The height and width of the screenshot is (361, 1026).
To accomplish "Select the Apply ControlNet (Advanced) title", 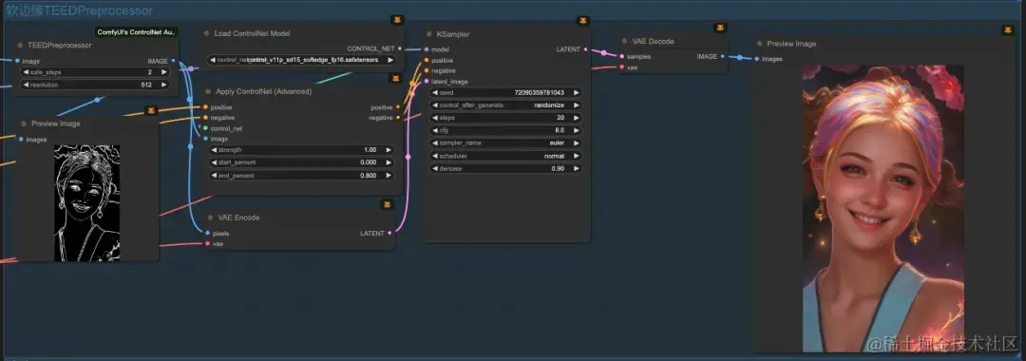I will click(264, 91).
